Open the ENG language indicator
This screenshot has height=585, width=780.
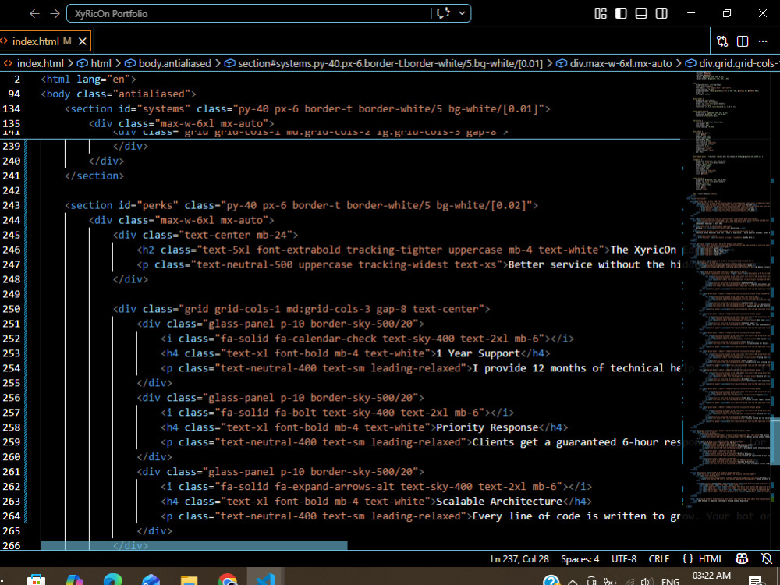tap(670, 580)
